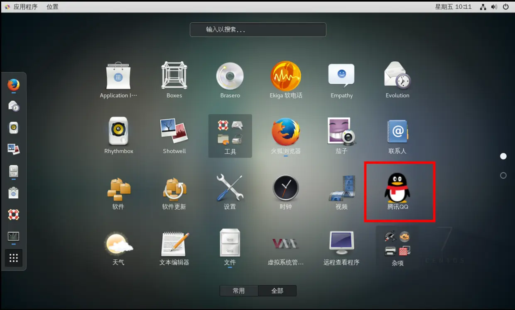Click Shotwell photos icon in the dock
This screenshot has width=515, height=310.
[14, 150]
